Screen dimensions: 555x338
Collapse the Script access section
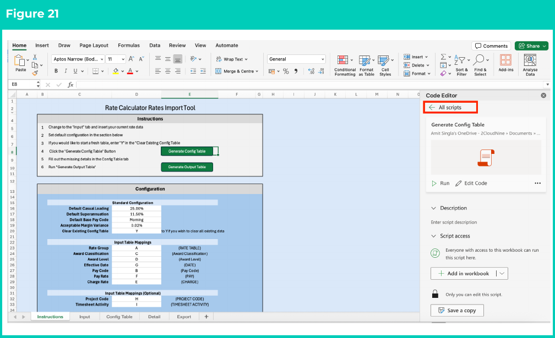433,236
